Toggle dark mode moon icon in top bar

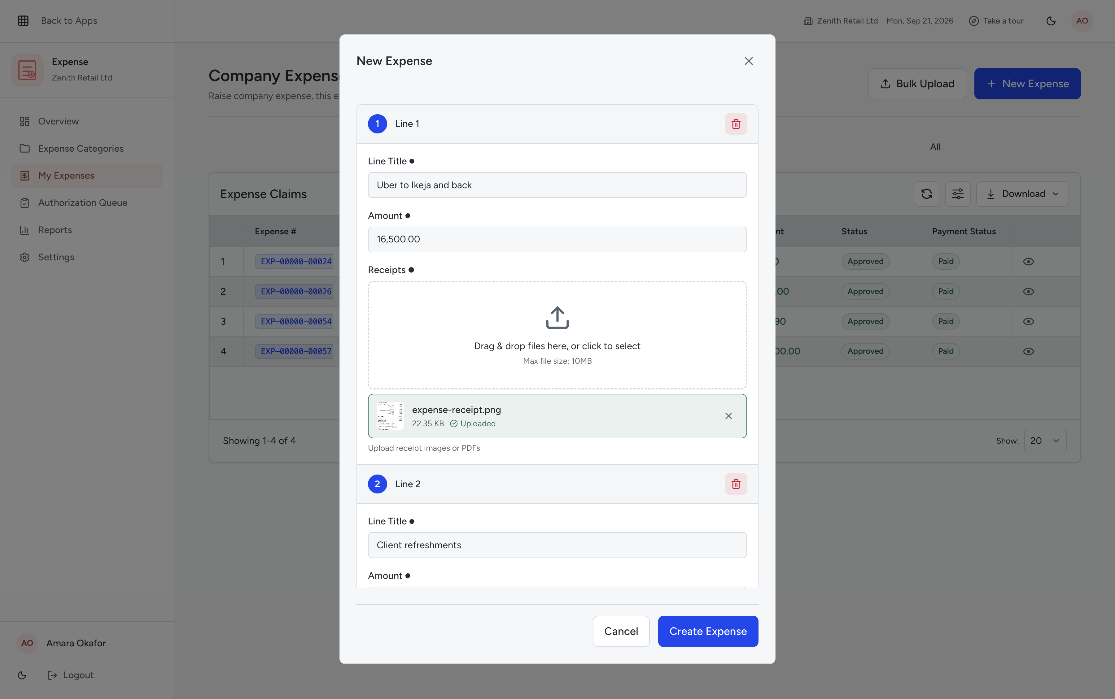tap(1051, 21)
